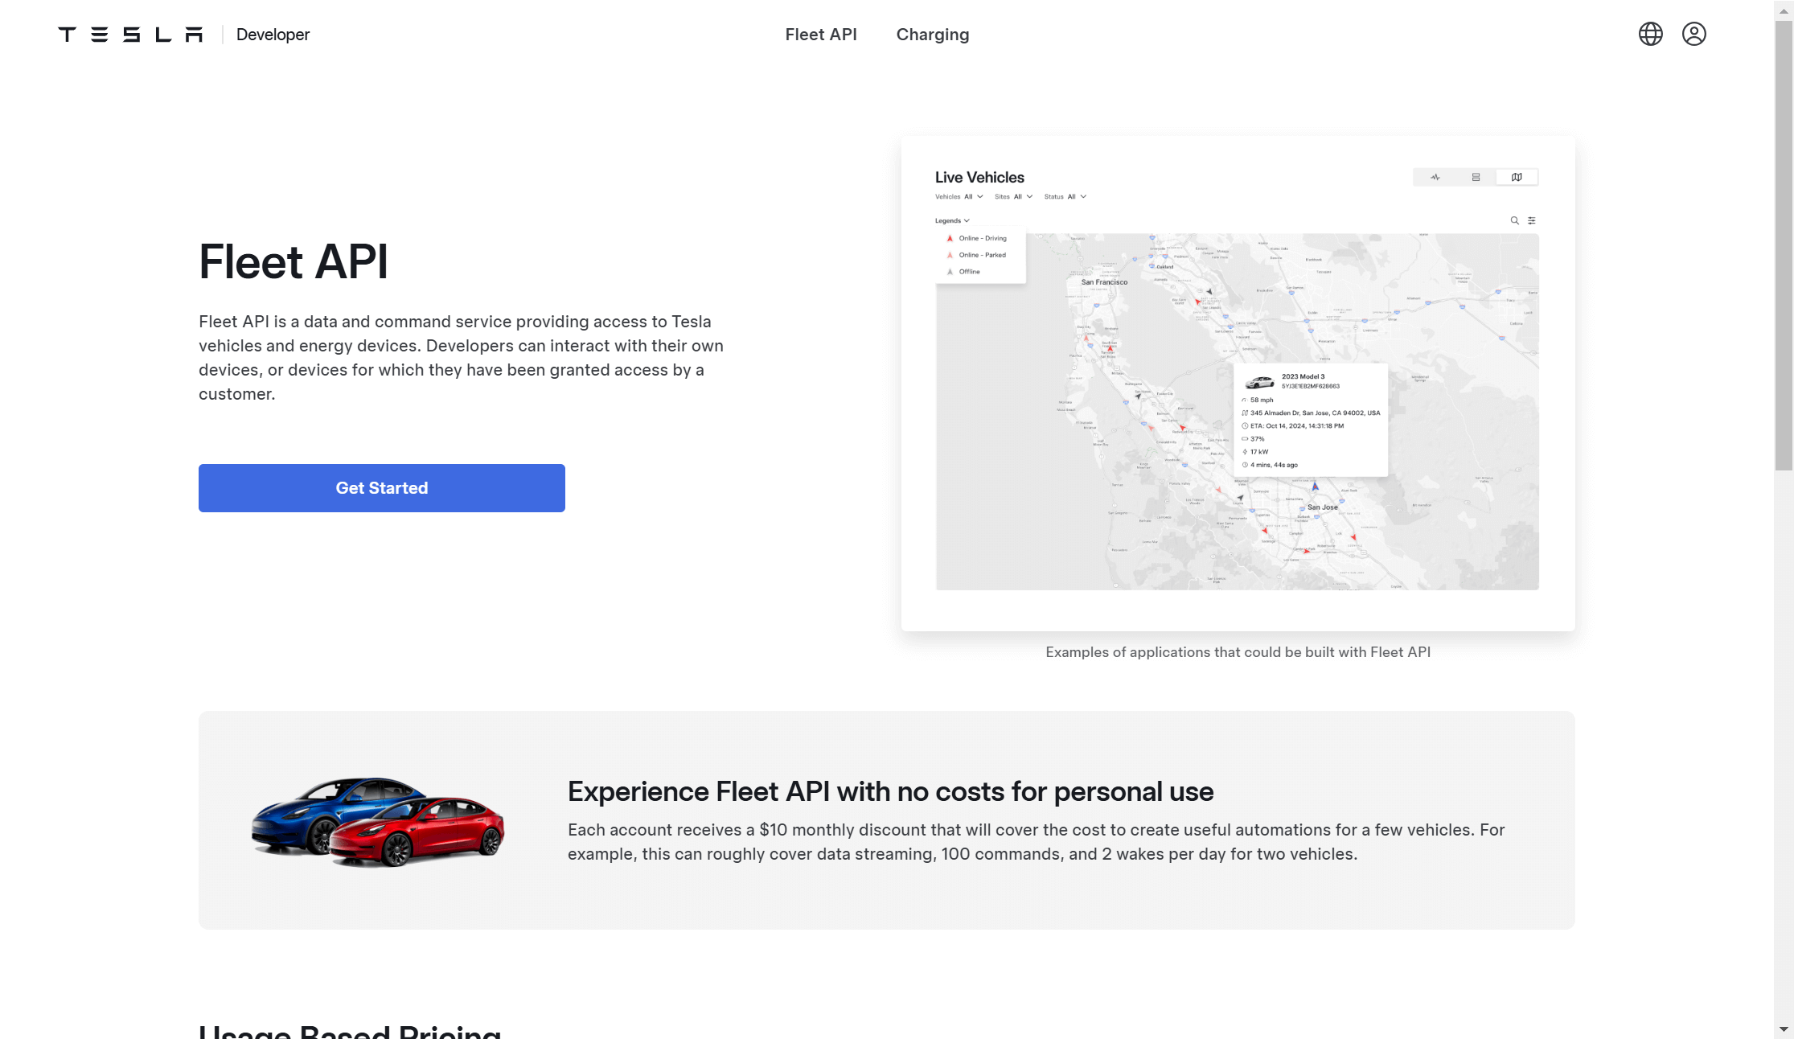1794x1039 pixels.
Task: Collapse the Legends expander
Action: 952,220
